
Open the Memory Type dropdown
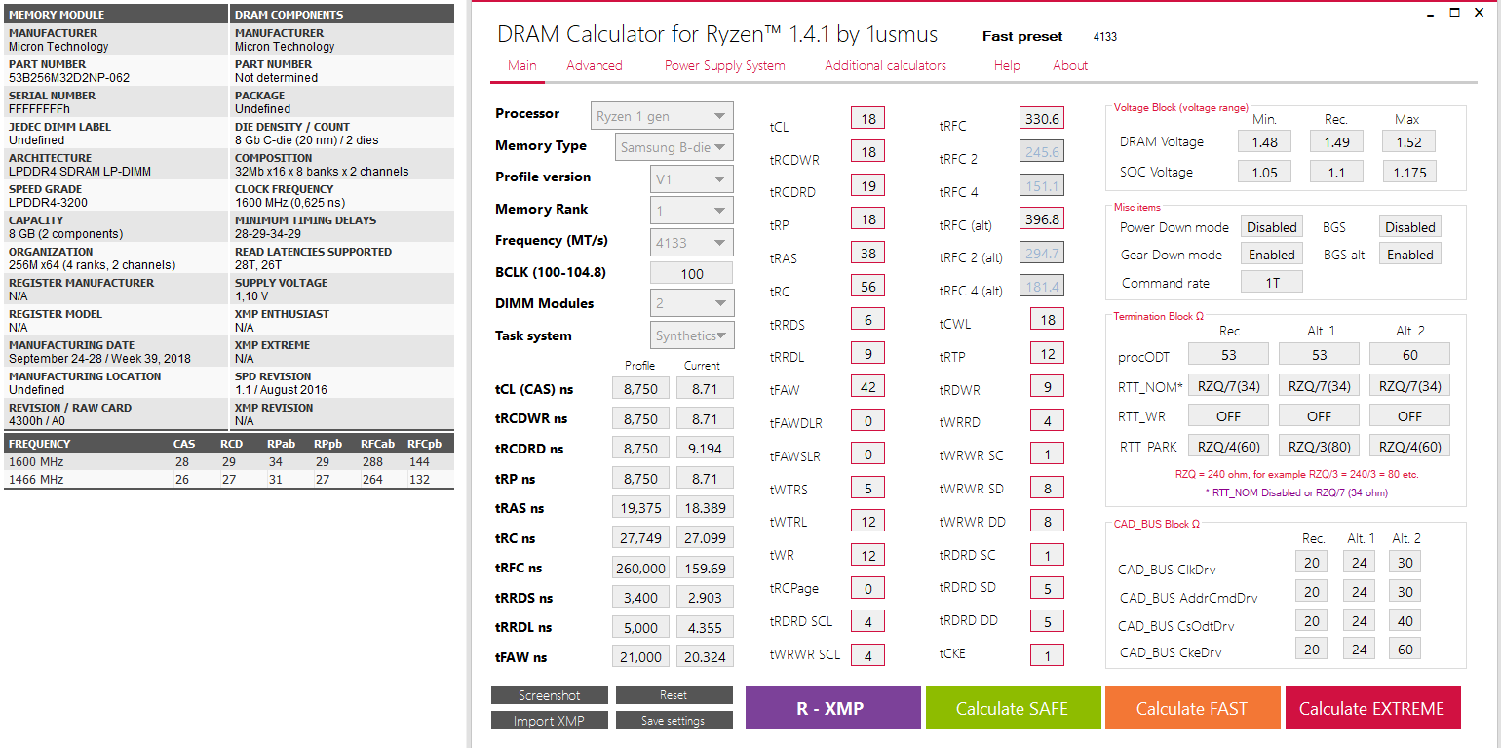click(675, 147)
